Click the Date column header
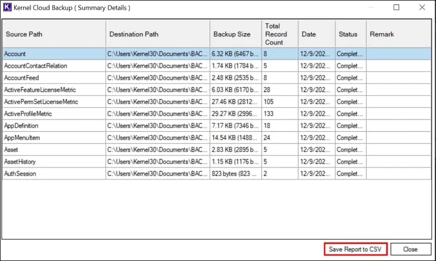This screenshot has width=436, height=261. (317, 34)
